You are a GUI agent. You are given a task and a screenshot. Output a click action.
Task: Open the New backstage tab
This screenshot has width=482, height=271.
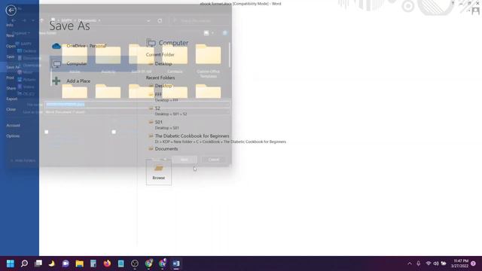tap(11, 35)
